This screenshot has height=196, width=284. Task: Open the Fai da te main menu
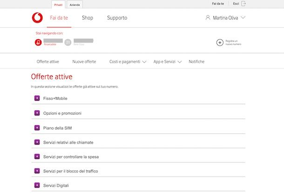59,18
